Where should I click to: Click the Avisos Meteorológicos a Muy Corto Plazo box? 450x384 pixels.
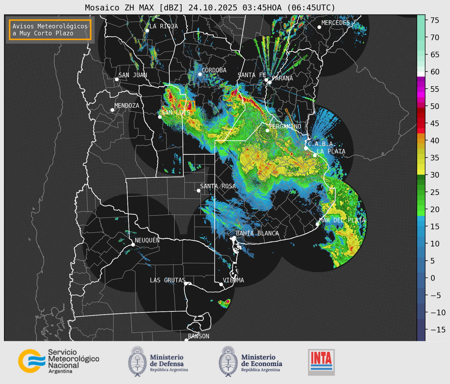(50, 30)
